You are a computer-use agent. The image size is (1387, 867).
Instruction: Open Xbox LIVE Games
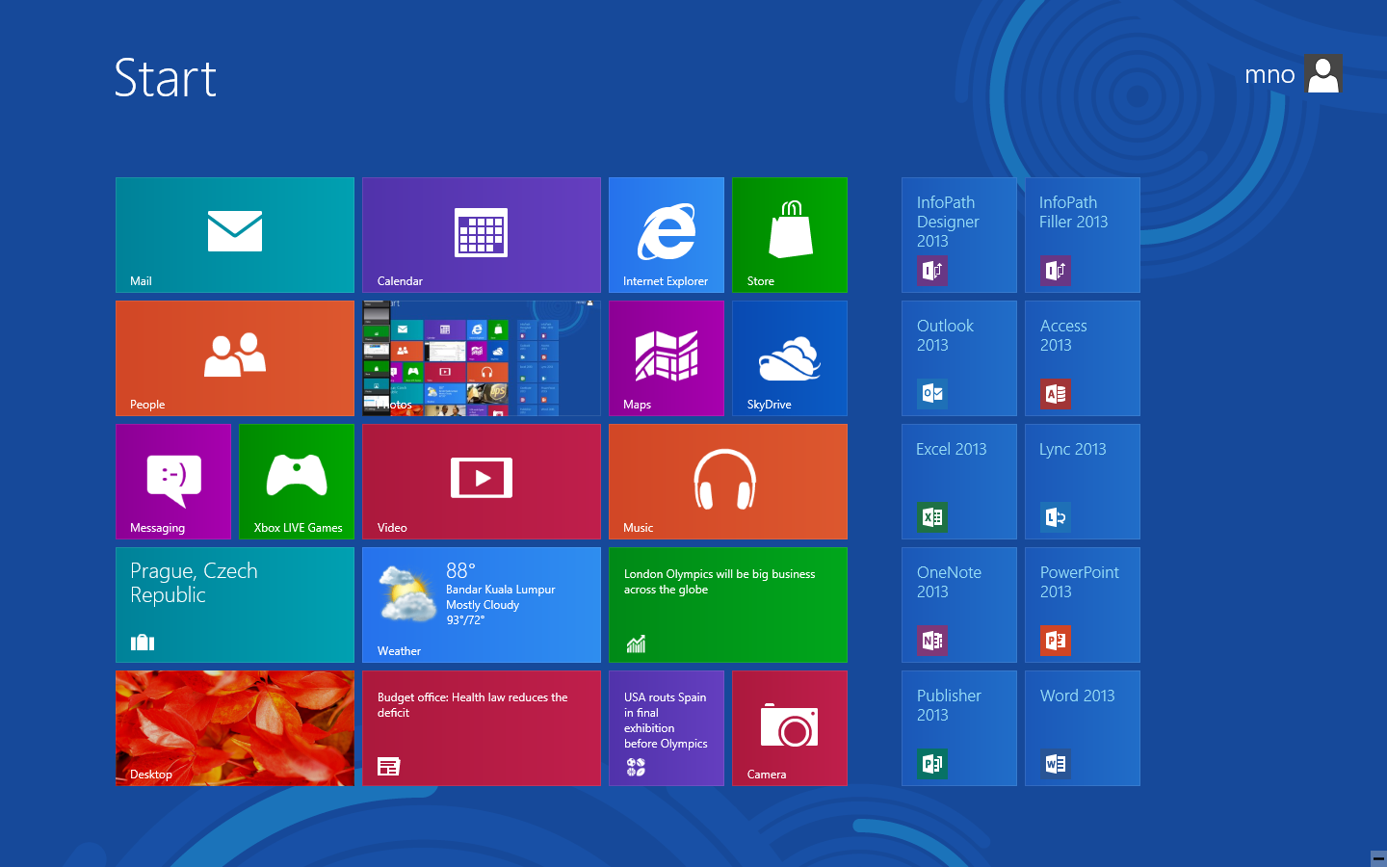click(x=296, y=481)
